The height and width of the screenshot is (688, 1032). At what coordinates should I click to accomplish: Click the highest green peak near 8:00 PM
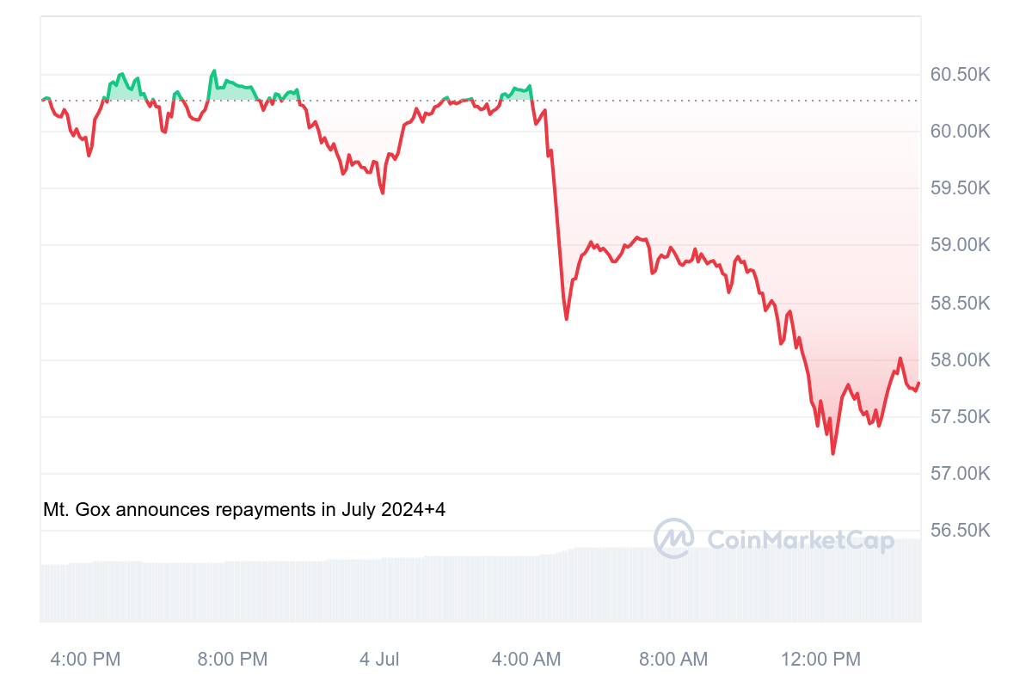214,71
